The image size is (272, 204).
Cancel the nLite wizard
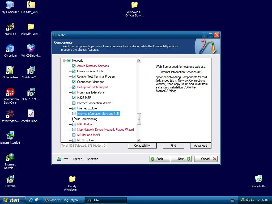click(x=206, y=159)
